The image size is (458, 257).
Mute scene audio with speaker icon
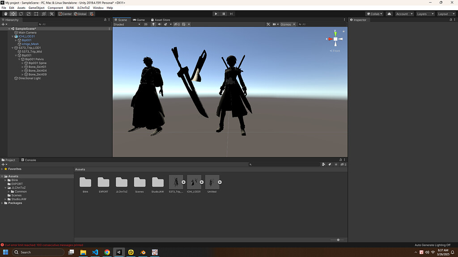point(160,25)
